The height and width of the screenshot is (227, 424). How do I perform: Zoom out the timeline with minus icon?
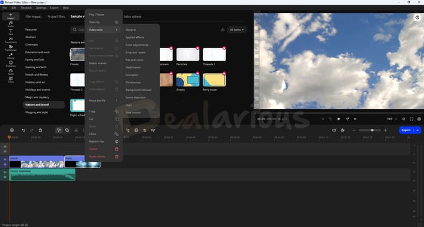click(x=355, y=131)
